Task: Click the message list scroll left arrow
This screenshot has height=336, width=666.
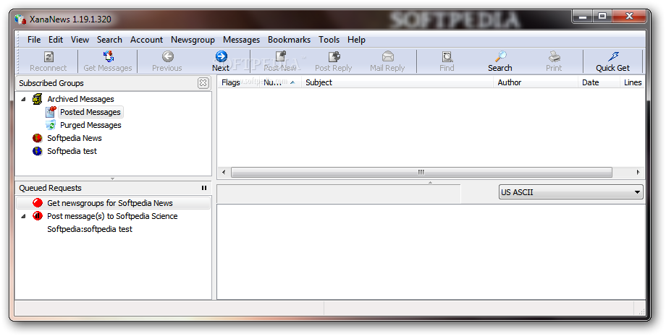Action: [x=224, y=173]
